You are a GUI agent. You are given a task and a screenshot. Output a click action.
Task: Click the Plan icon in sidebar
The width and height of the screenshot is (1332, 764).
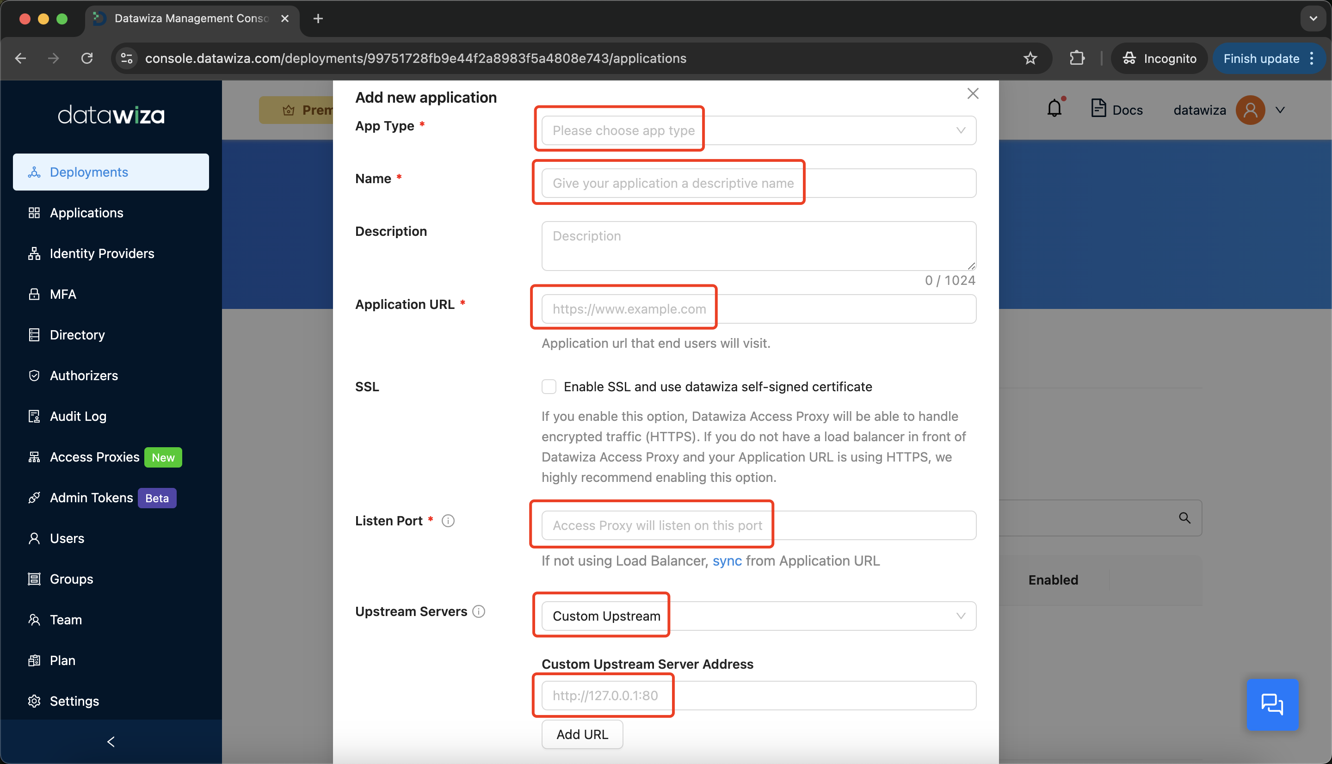tap(34, 660)
